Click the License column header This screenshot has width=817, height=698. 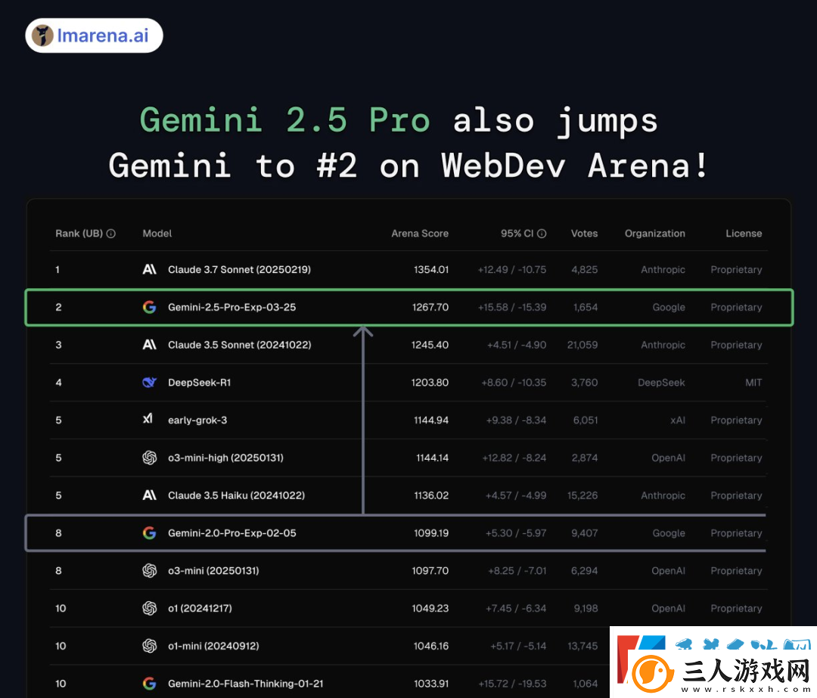pyautogui.click(x=744, y=234)
